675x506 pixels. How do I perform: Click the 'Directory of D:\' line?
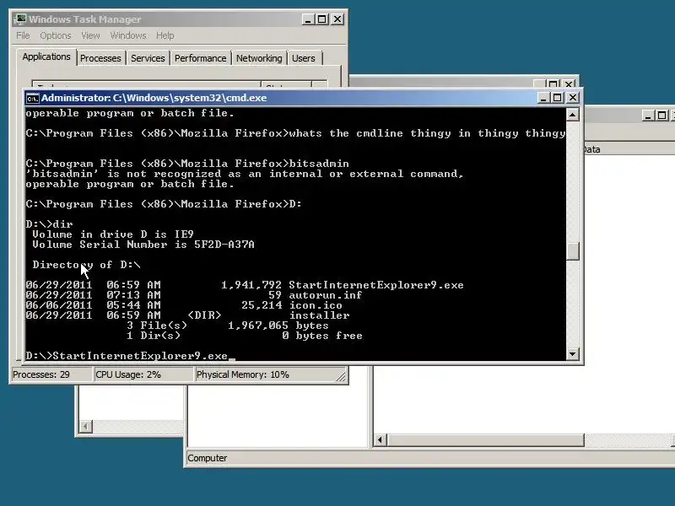click(87, 265)
